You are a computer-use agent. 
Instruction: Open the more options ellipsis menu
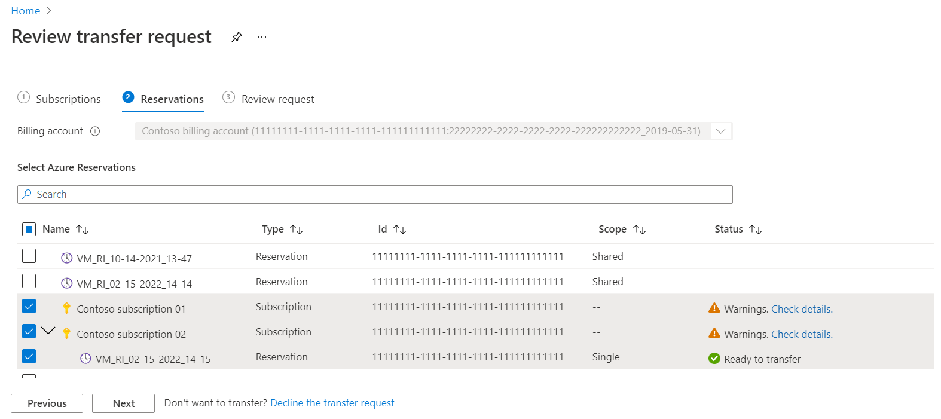pyautogui.click(x=262, y=37)
